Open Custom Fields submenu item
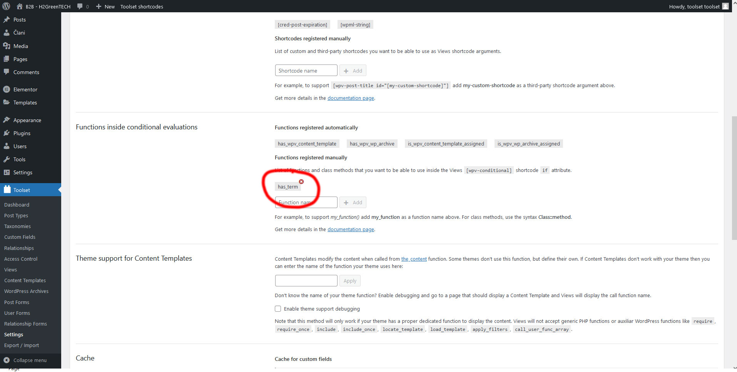 20,237
